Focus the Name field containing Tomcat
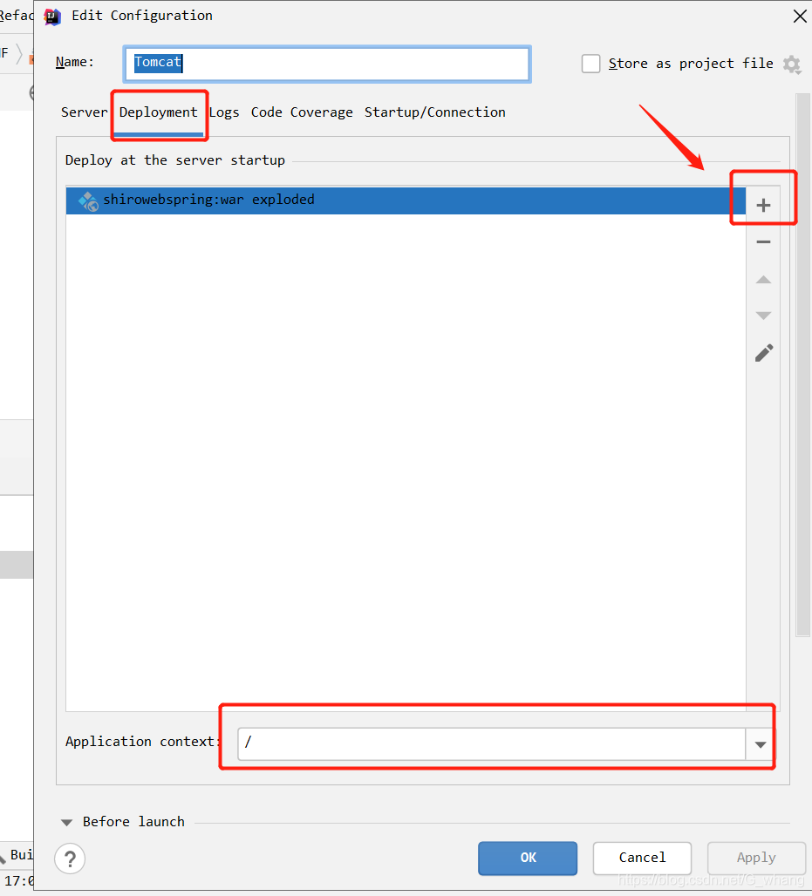 (x=327, y=64)
